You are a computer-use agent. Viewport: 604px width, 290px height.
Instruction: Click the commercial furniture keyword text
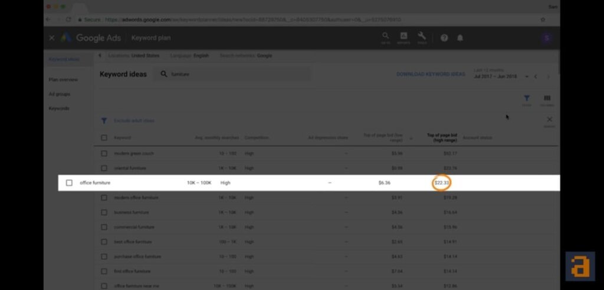[x=134, y=227]
